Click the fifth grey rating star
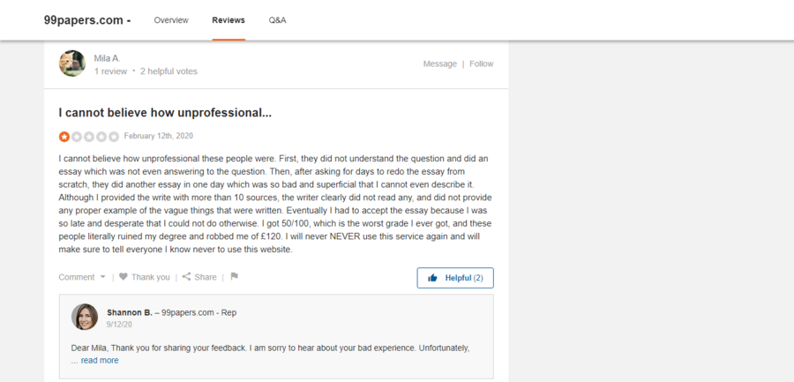 click(x=114, y=136)
